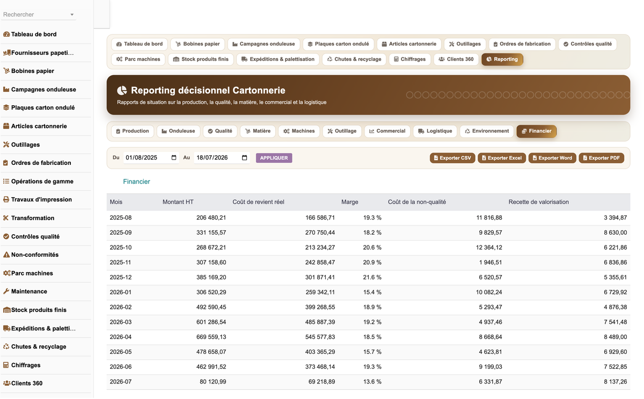Export the report as CSV
The height and width of the screenshot is (399, 644).
pyautogui.click(x=452, y=158)
